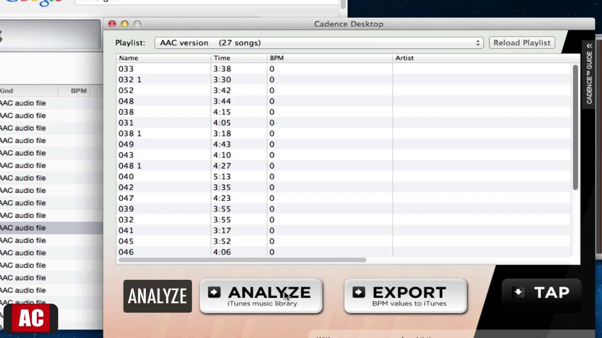Select song row named 048 lasting 3:44
The image size is (602, 338).
(x=343, y=101)
